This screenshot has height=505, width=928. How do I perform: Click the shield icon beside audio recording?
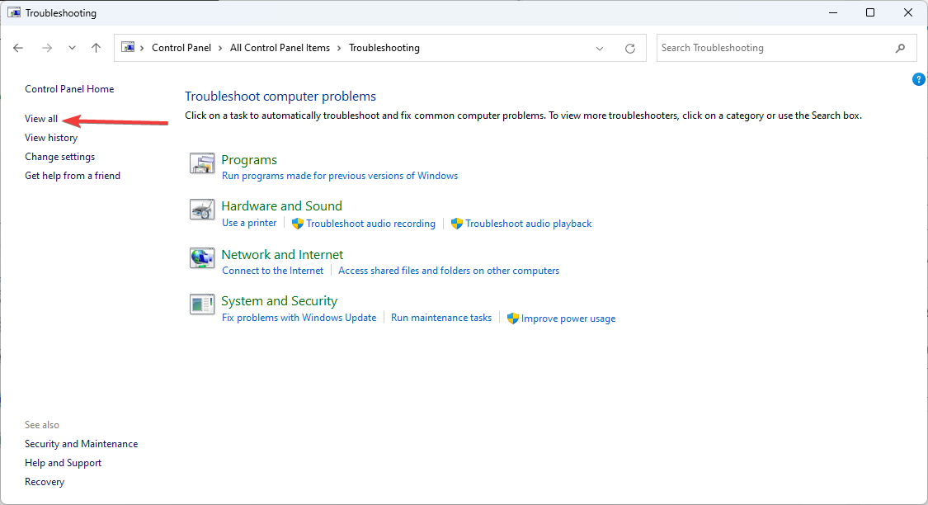298,224
